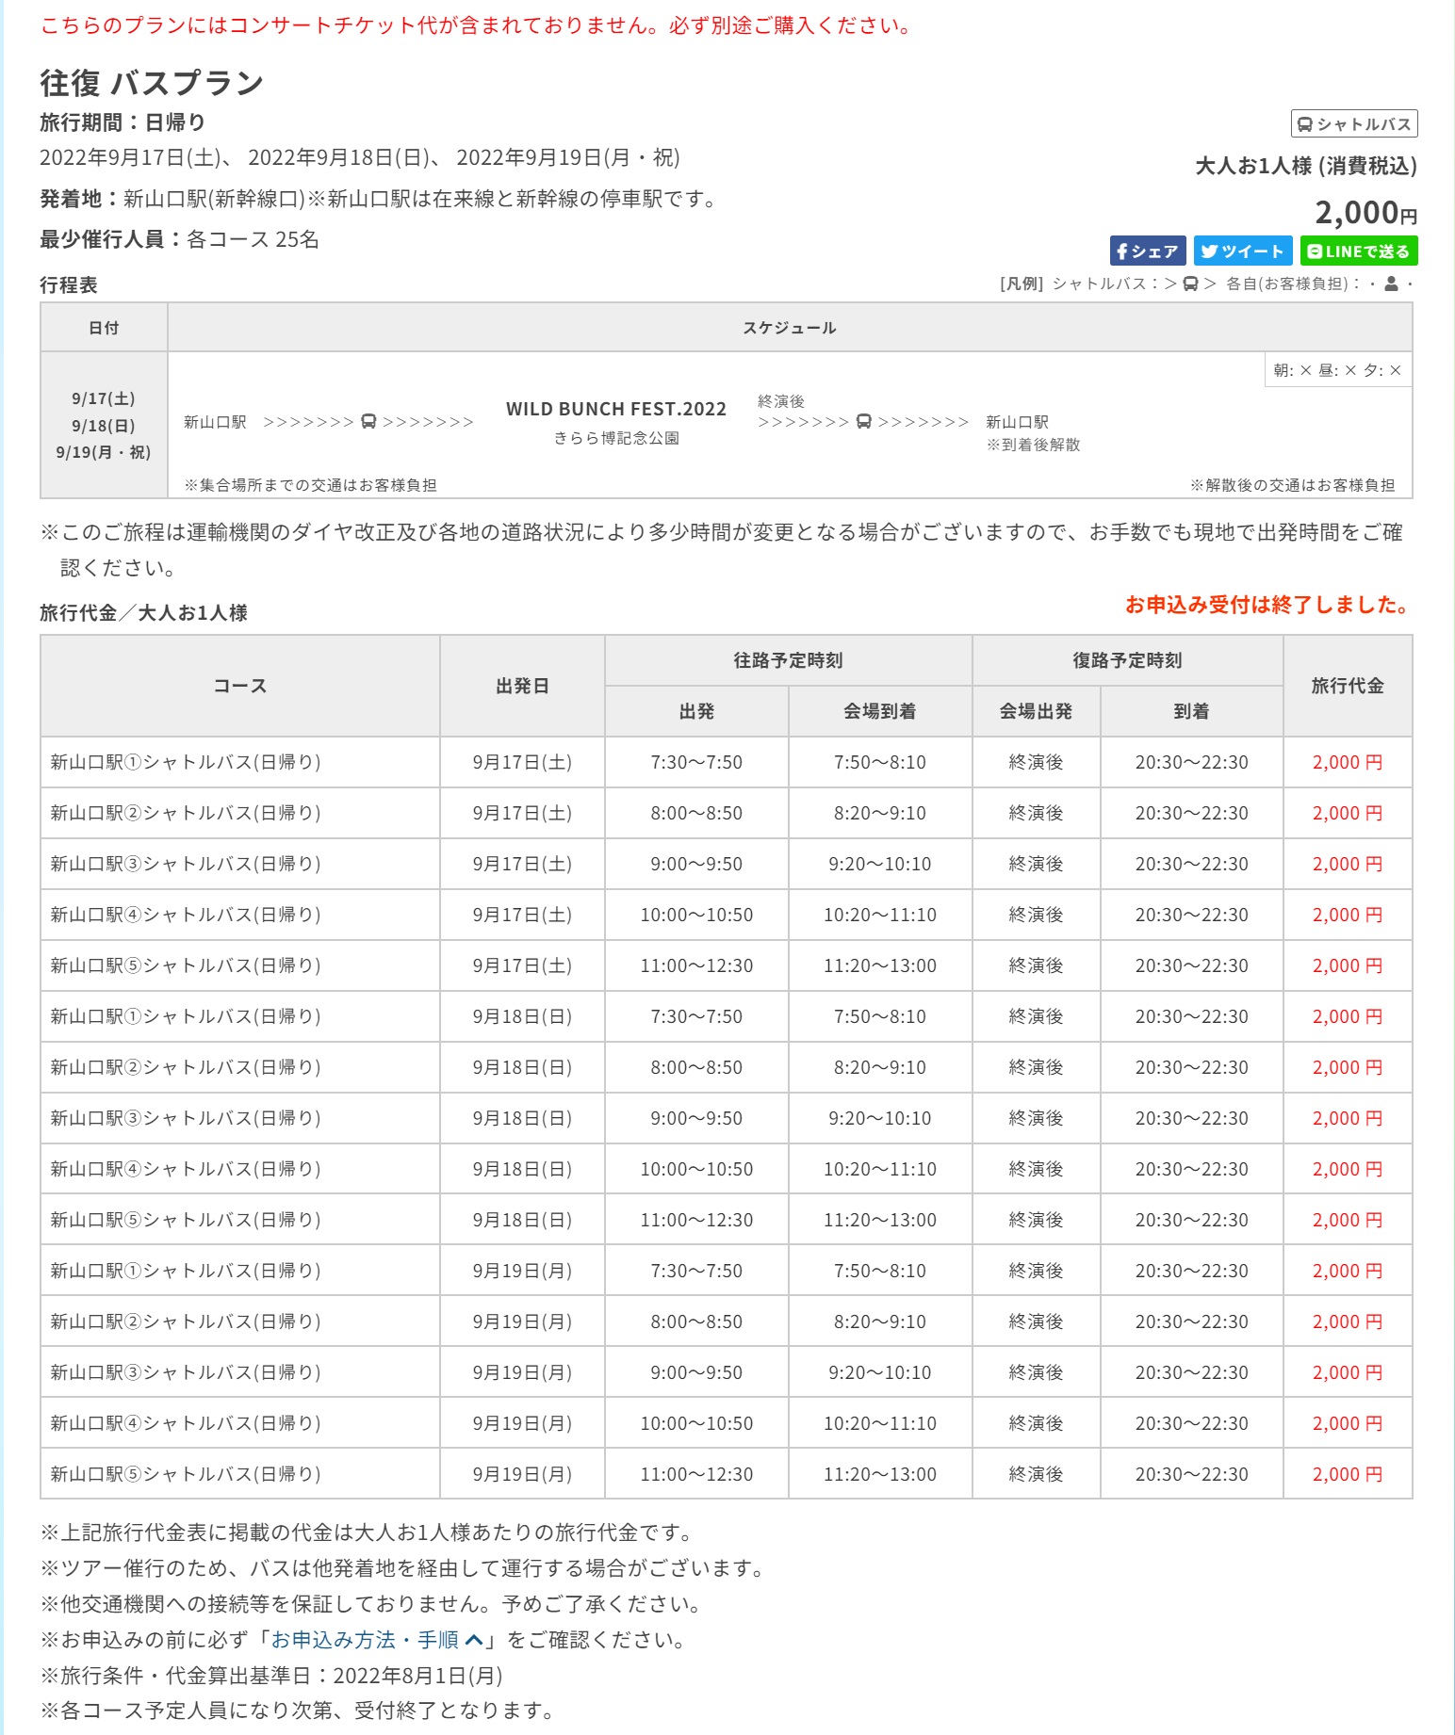Screen dimensions: 1455x1735
Task: Click 新山口駅①シャトルバス row for 9月19日(月)
Action: tap(727, 1271)
